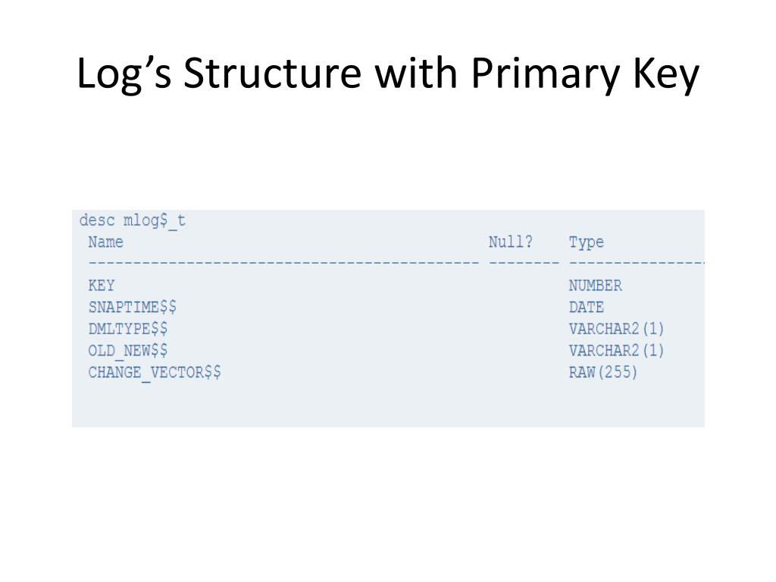
Task: Click VARCHAR2(1) type in the DMLTYPE$$ row
Action: (x=616, y=329)
